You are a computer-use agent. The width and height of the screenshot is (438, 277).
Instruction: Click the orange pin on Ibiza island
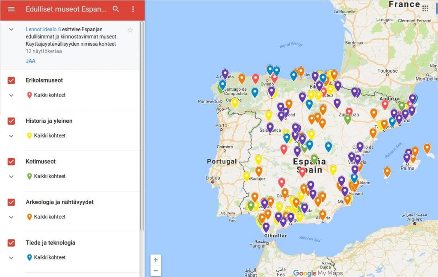[x=387, y=171]
